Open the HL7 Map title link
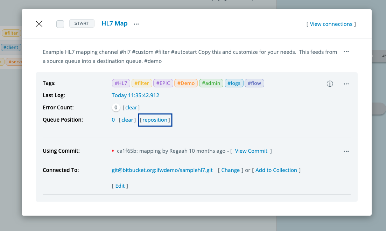 (x=114, y=24)
